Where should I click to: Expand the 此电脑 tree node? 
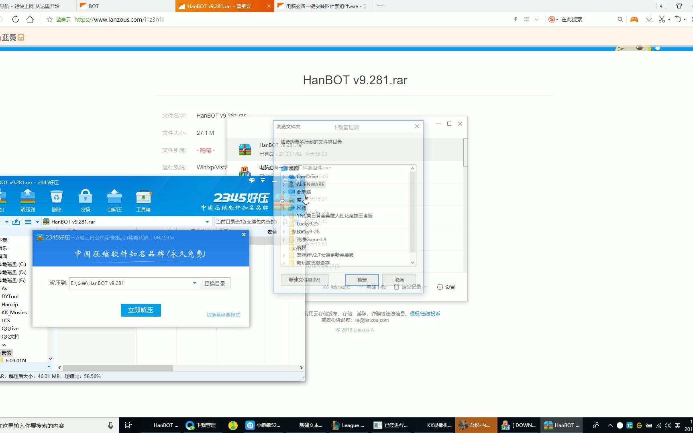pyautogui.click(x=284, y=192)
